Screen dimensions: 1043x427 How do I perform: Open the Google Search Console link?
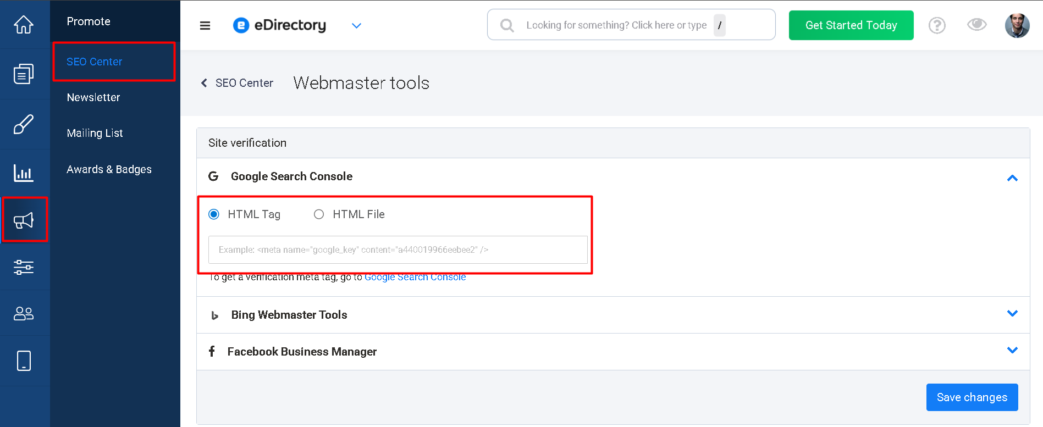pos(415,277)
